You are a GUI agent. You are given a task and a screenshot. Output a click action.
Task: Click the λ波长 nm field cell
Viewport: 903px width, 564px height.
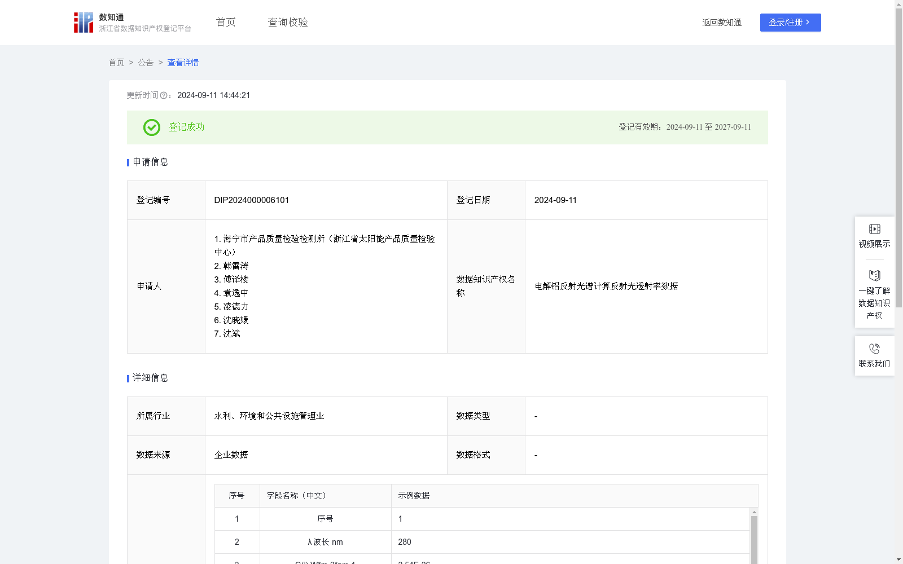click(x=325, y=542)
